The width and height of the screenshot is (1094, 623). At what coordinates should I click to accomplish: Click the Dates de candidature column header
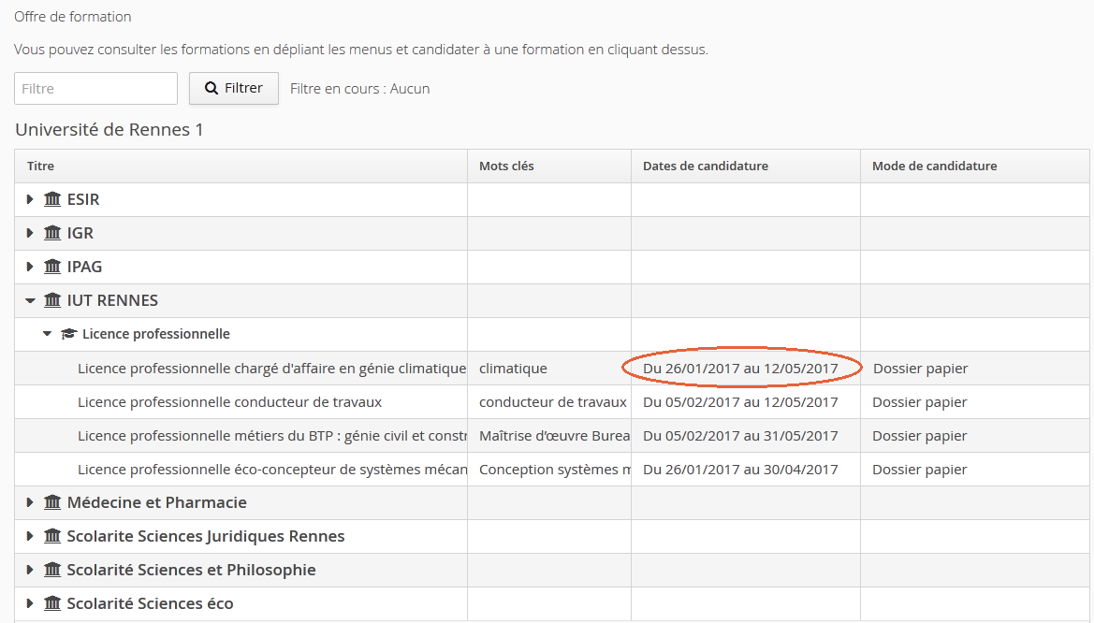pyautogui.click(x=746, y=167)
